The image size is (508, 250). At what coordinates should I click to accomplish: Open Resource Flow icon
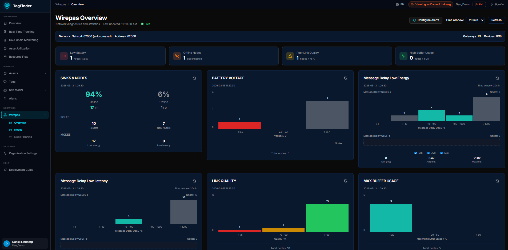(5, 57)
